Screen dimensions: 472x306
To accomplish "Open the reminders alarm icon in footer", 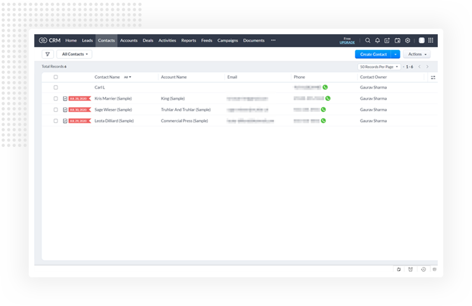I will pyautogui.click(x=411, y=270).
